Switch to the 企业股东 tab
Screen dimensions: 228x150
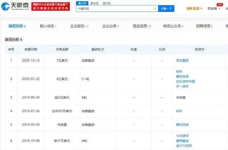tap(79, 26)
